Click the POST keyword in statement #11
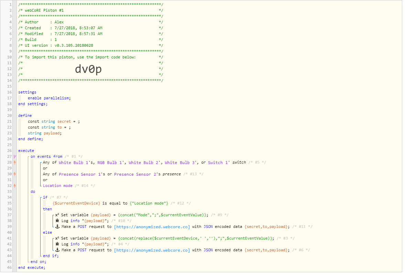 pos(82,227)
